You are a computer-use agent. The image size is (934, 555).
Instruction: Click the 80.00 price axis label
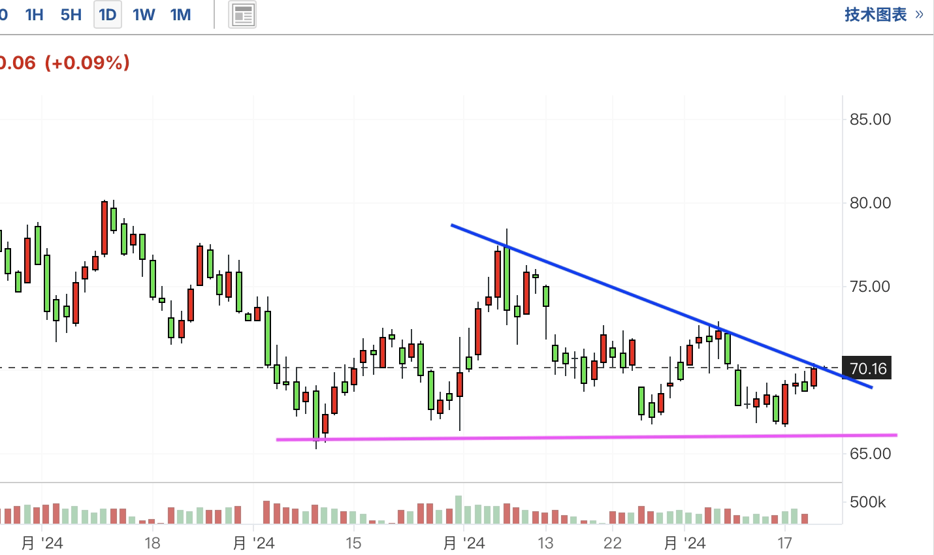[870, 203]
